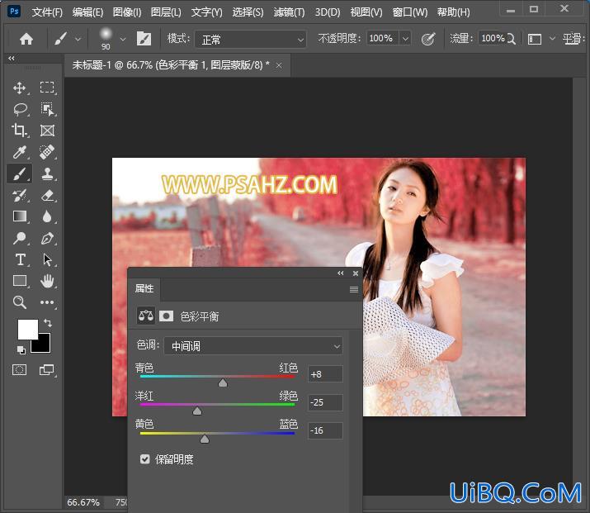Open the tool preset picker arrow
The width and height of the screenshot is (590, 513).
[78, 39]
